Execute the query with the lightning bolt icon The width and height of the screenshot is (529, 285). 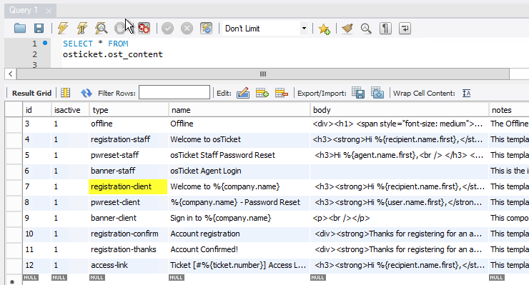[x=63, y=29]
